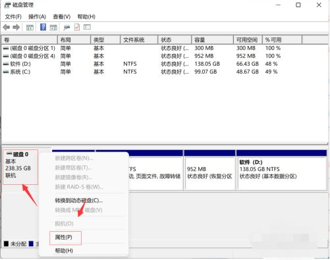Click greyed 新建 RAID-5 卷(W)... entry
The width and height of the screenshot is (330, 260).
point(79,187)
